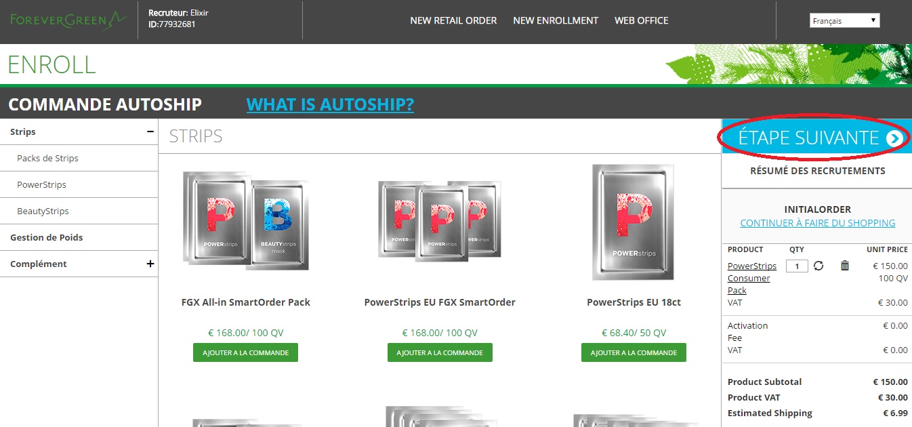Expand the Complément category plus icon

[x=150, y=264]
